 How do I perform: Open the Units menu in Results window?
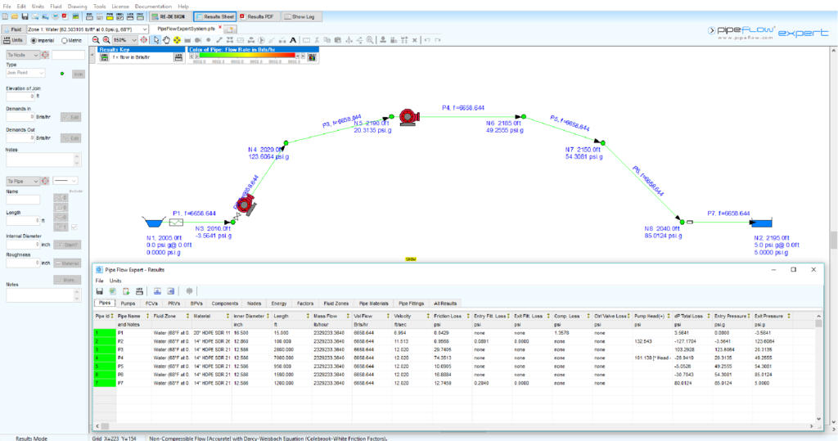115,281
